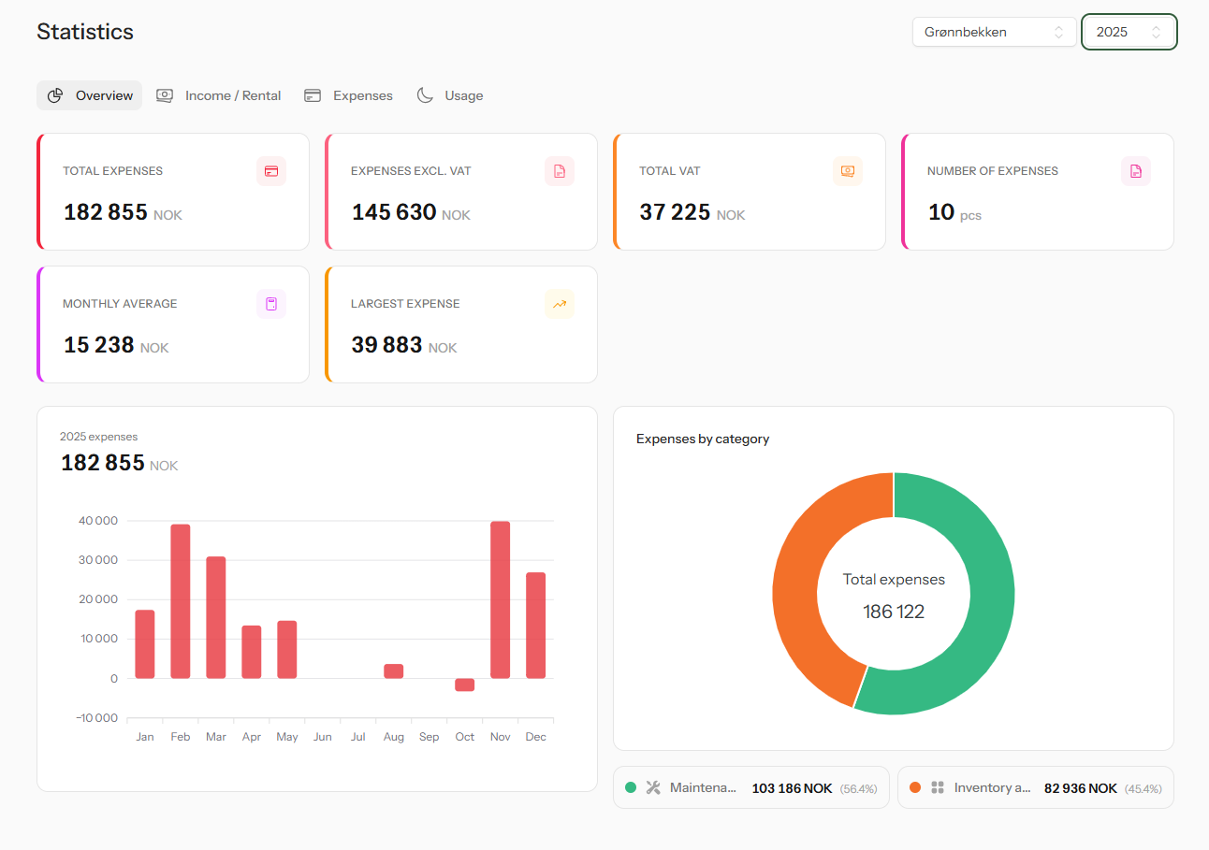Click the 40 000 y-axis label

pos(99,521)
